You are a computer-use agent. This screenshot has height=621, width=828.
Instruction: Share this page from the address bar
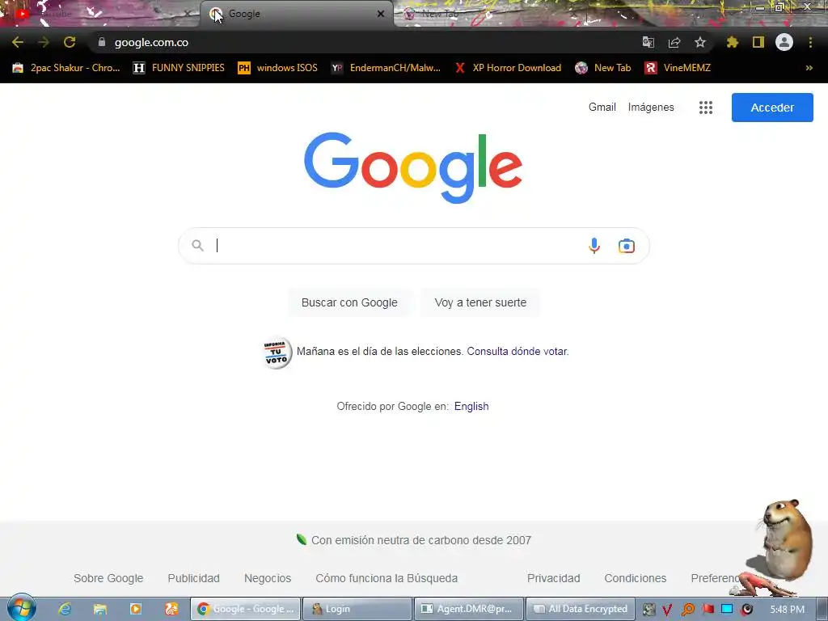click(x=674, y=42)
